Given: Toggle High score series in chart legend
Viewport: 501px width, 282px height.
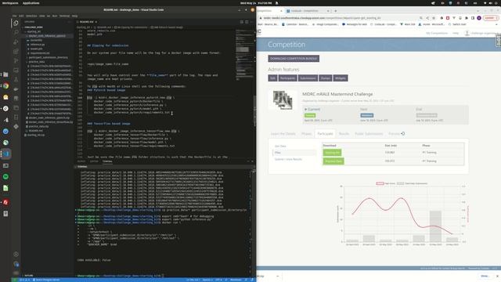Looking at the screenshot, I should pyautogui.click(x=386, y=183).
